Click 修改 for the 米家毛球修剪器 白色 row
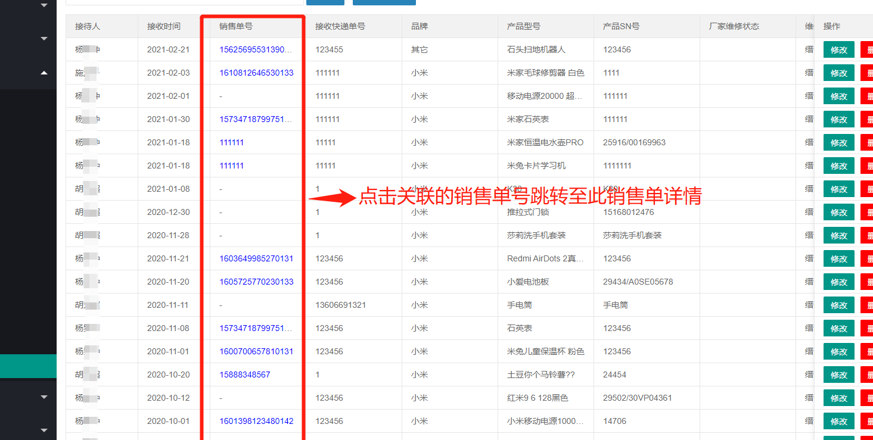 839,73
